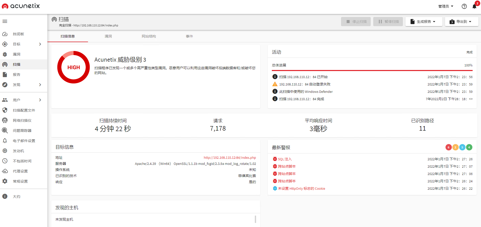Open 不包括时间 clock icon
Image resolution: width=481 pixels, height=227 pixels.
coord(5,161)
